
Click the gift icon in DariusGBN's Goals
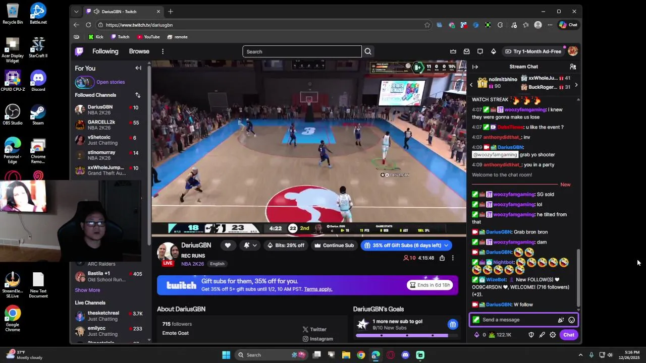coord(453,324)
